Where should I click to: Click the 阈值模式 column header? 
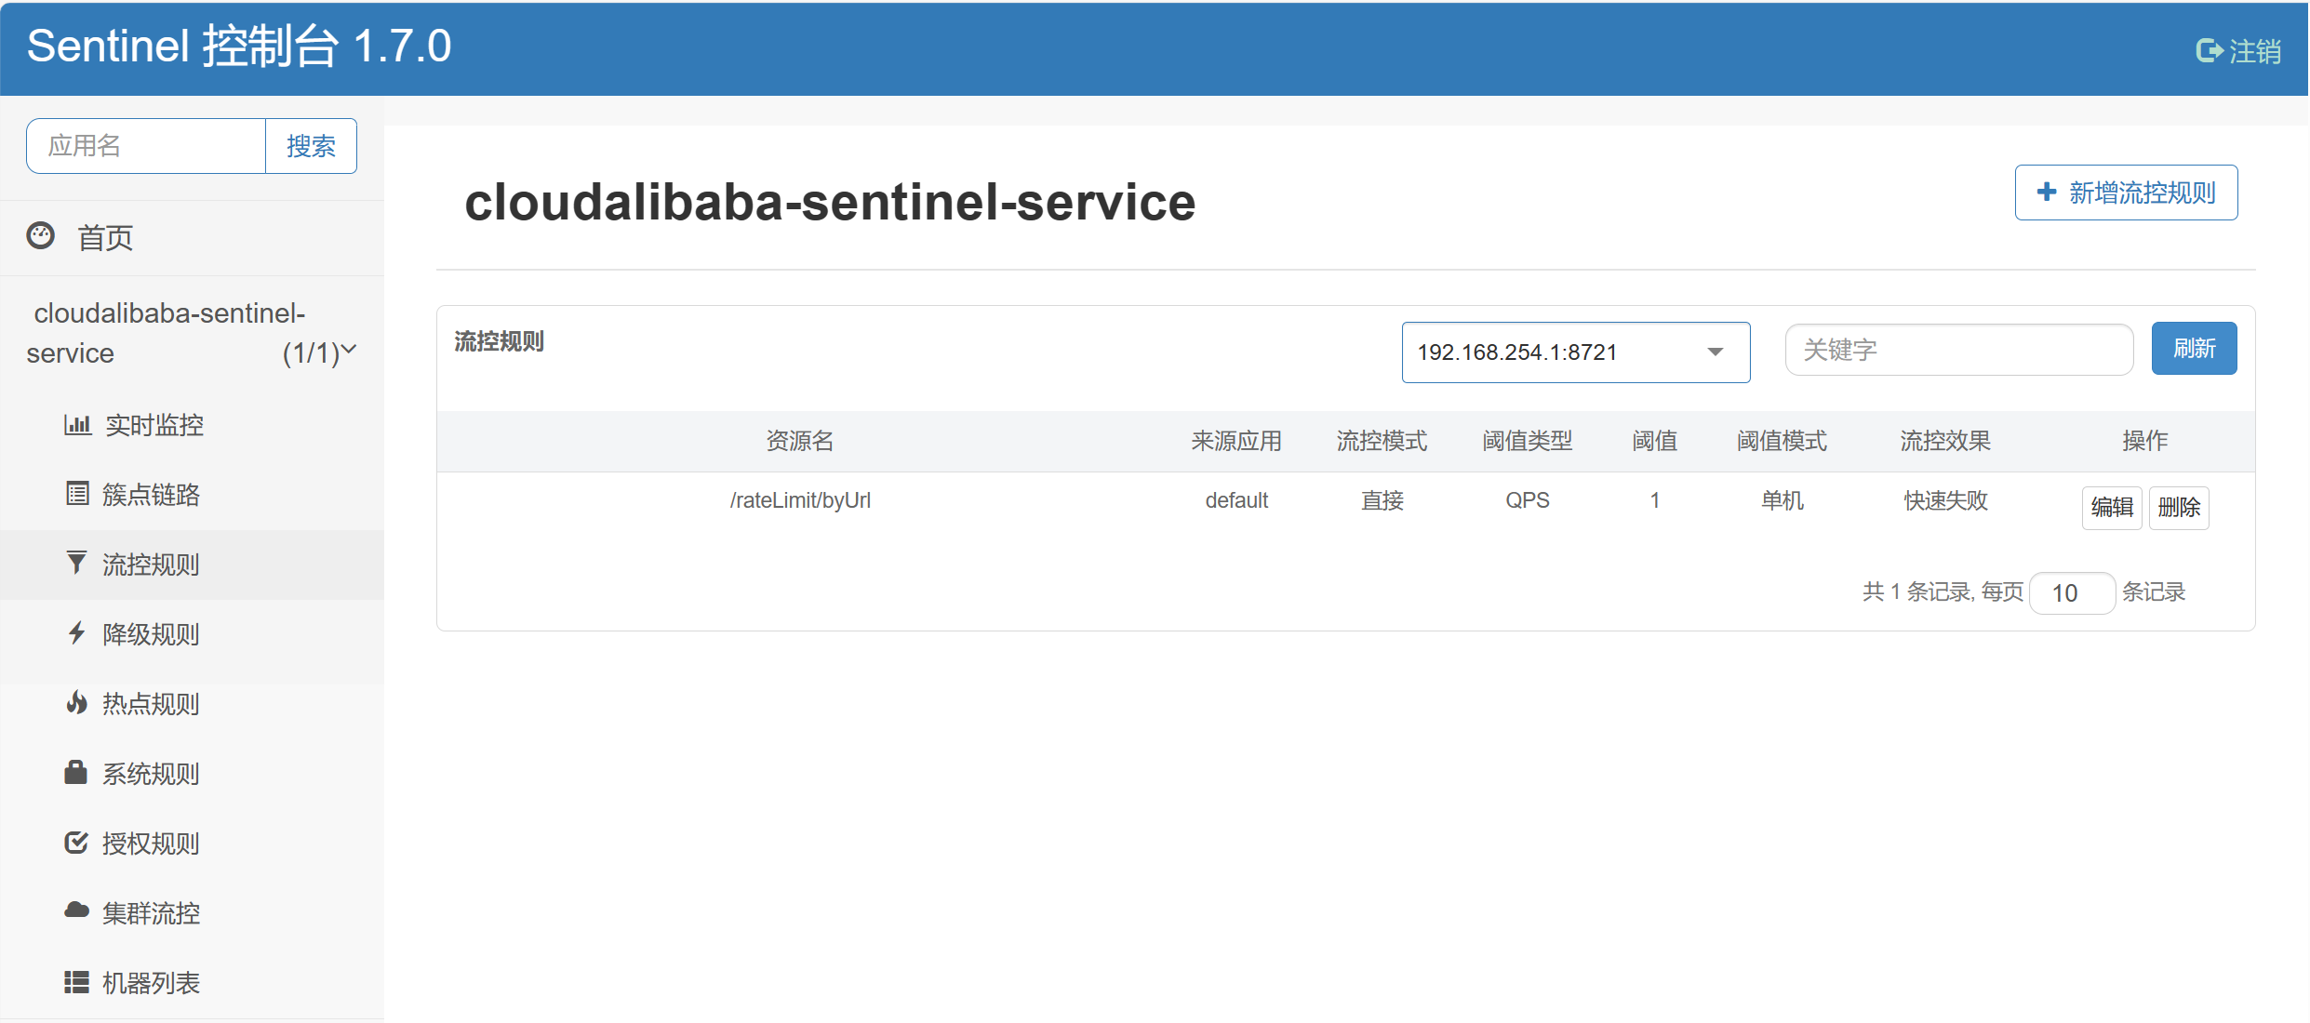[1782, 441]
